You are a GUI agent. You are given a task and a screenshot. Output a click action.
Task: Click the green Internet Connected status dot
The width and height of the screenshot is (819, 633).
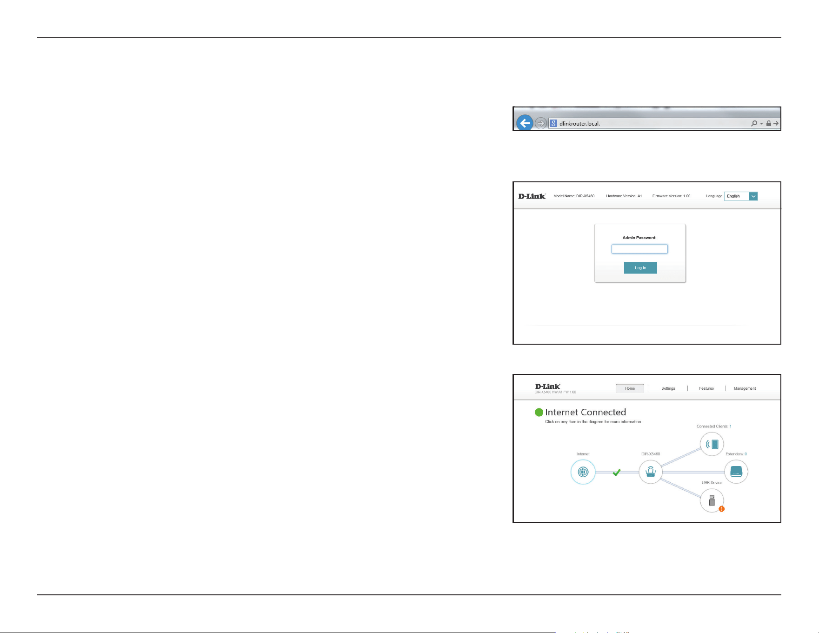click(539, 412)
